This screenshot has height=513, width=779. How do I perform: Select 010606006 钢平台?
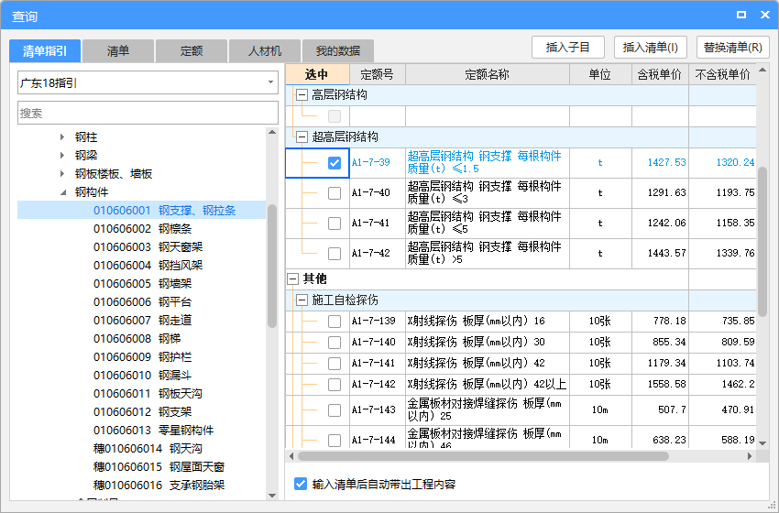(x=143, y=302)
